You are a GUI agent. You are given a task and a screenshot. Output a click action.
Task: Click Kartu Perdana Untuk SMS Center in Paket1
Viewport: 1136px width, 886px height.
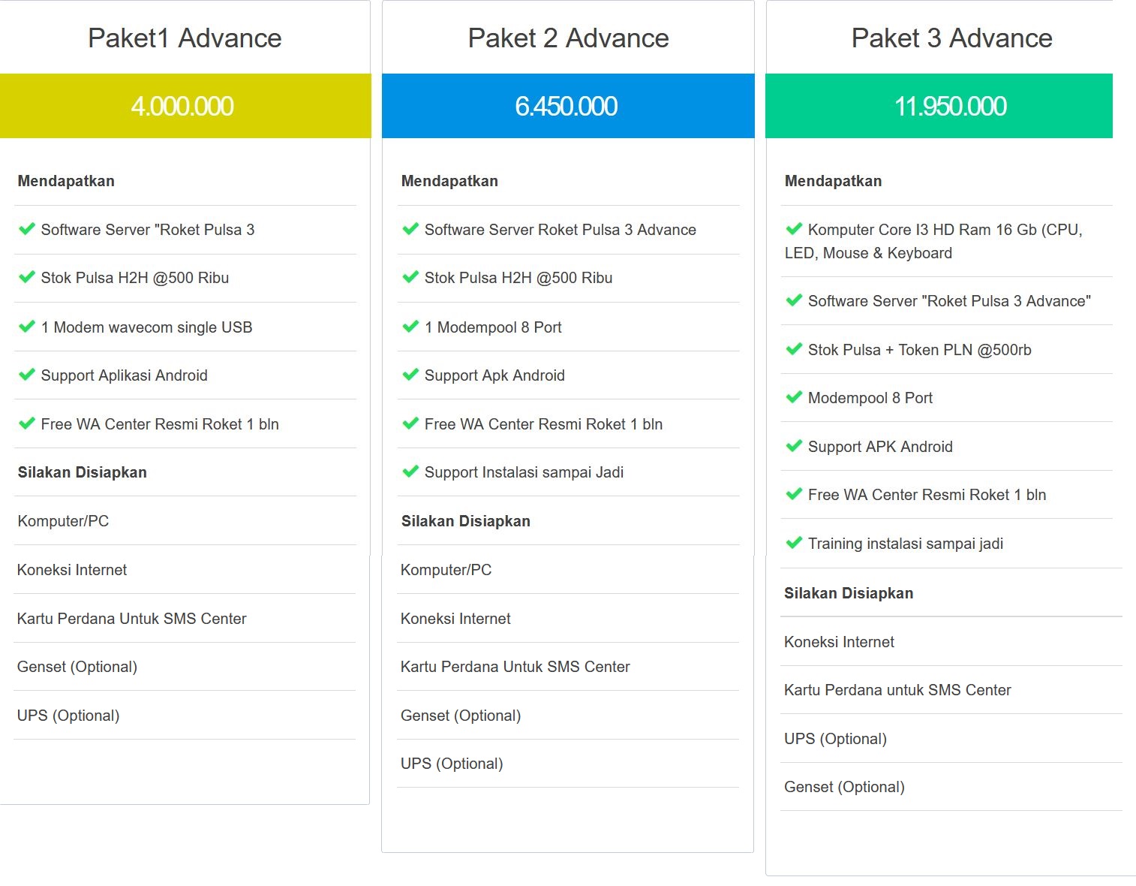pos(132,619)
